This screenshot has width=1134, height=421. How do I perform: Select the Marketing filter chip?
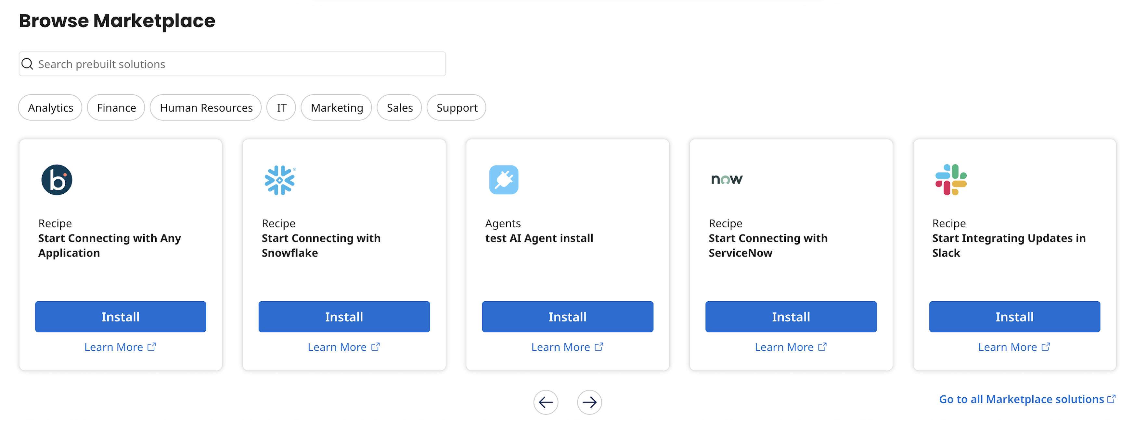337,108
